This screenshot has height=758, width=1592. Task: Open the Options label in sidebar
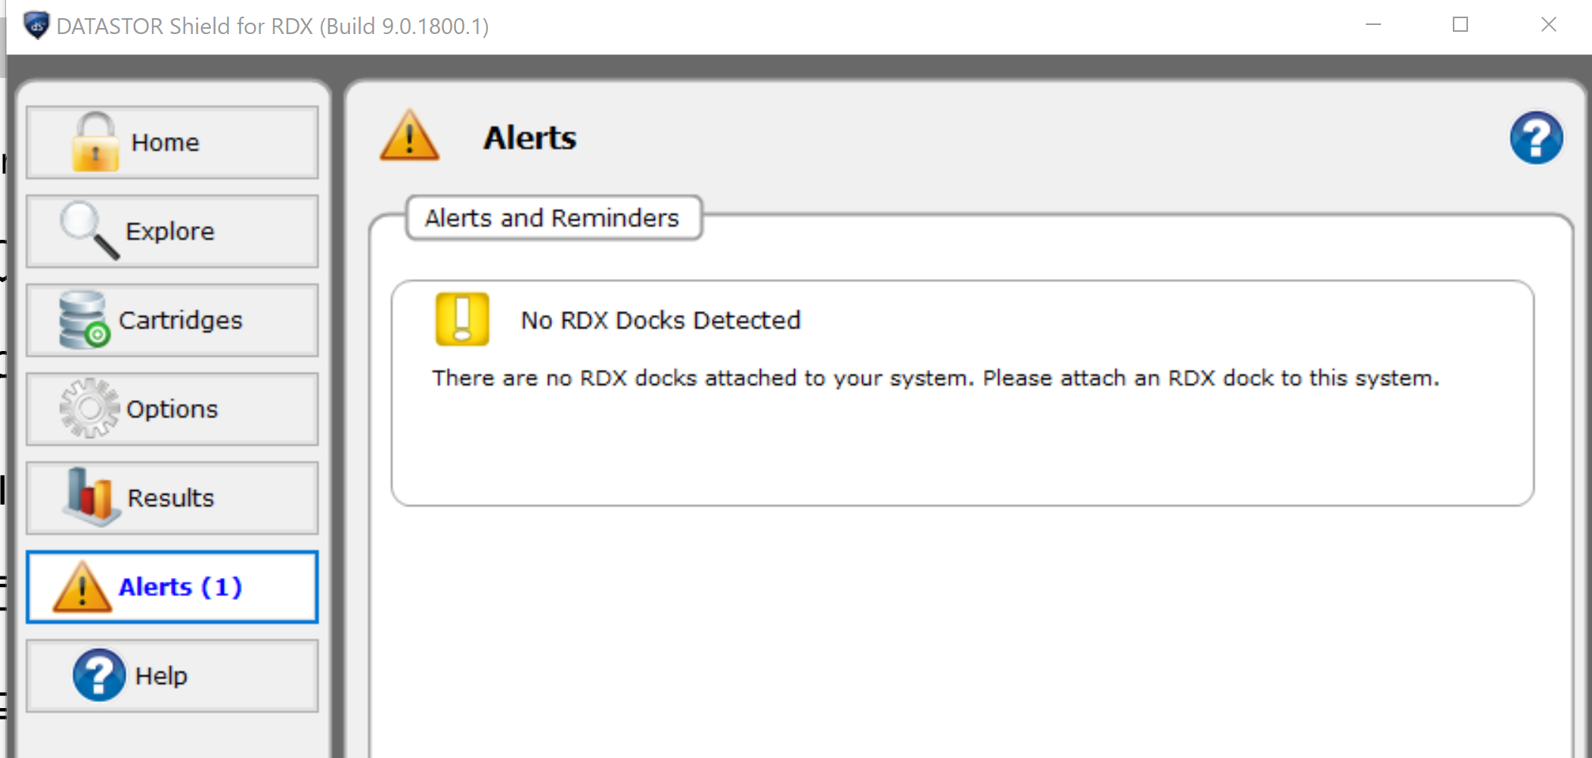coord(172,409)
